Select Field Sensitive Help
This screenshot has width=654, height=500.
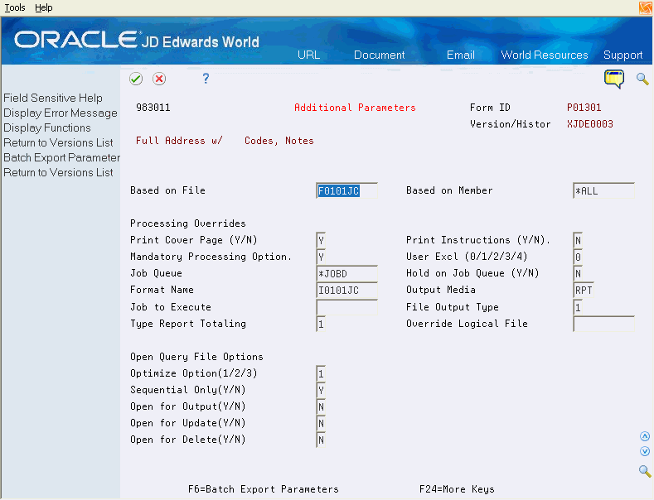click(x=53, y=98)
